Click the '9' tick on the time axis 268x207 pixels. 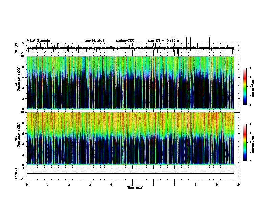tap(217, 185)
